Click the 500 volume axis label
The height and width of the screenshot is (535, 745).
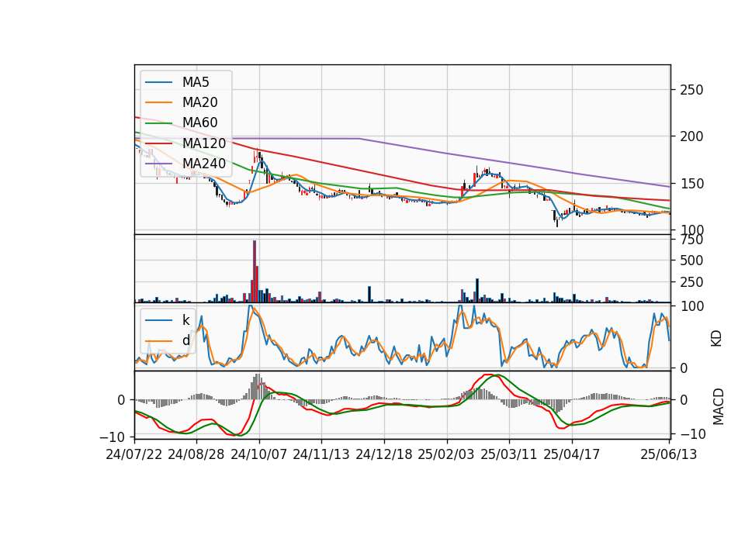(x=691, y=261)
